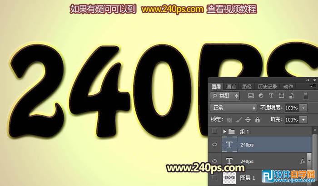Switch to the 历史记录 tab
The width and height of the screenshot is (318, 186).
tap(267, 87)
